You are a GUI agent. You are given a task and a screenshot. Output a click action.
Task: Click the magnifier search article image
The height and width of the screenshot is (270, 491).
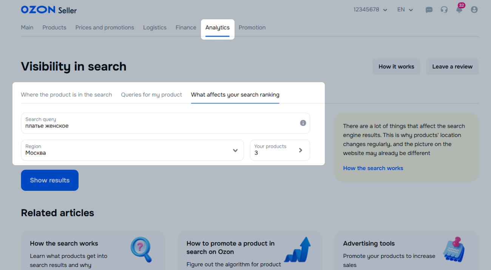[141, 249]
